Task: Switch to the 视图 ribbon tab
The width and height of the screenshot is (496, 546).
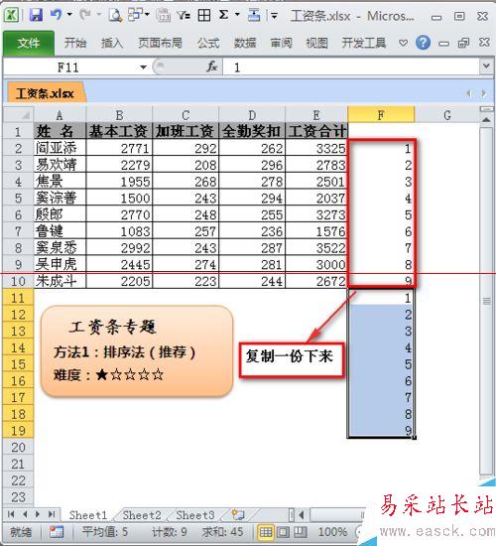Action: click(316, 43)
